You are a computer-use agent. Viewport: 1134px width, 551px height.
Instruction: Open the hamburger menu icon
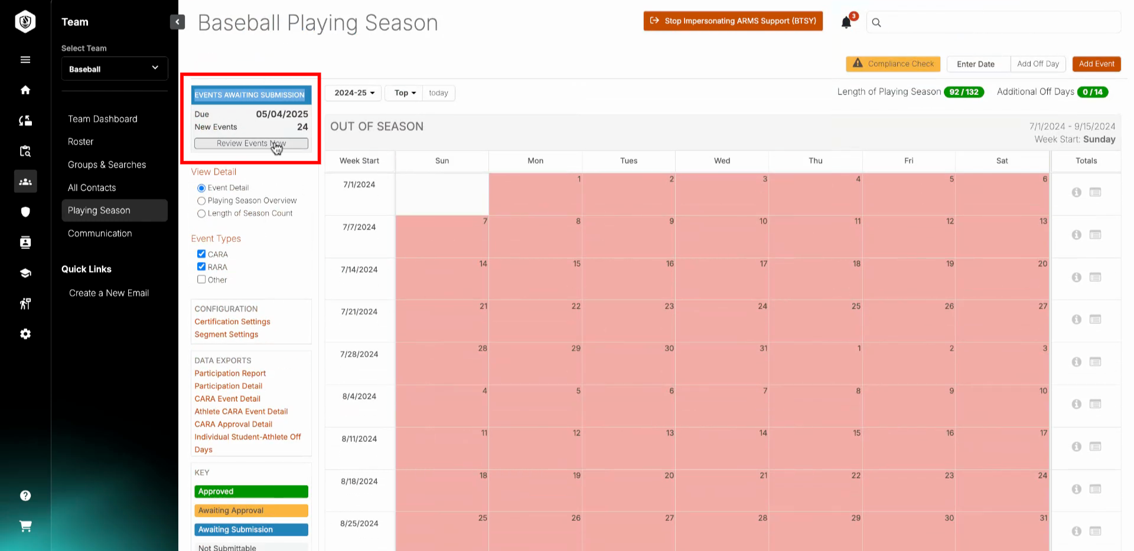pos(25,60)
